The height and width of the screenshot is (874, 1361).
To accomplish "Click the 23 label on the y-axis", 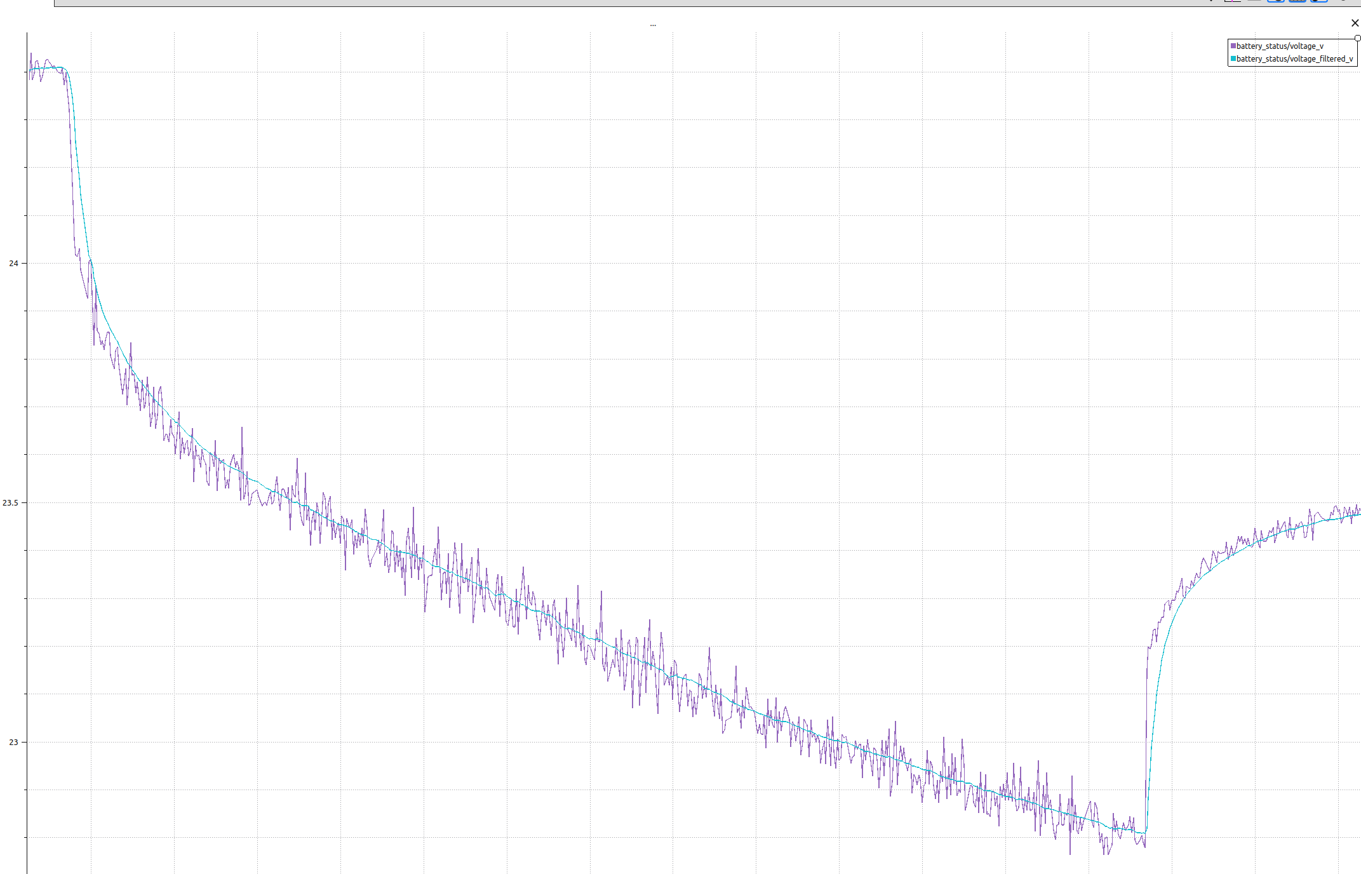I will coord(13,742).
